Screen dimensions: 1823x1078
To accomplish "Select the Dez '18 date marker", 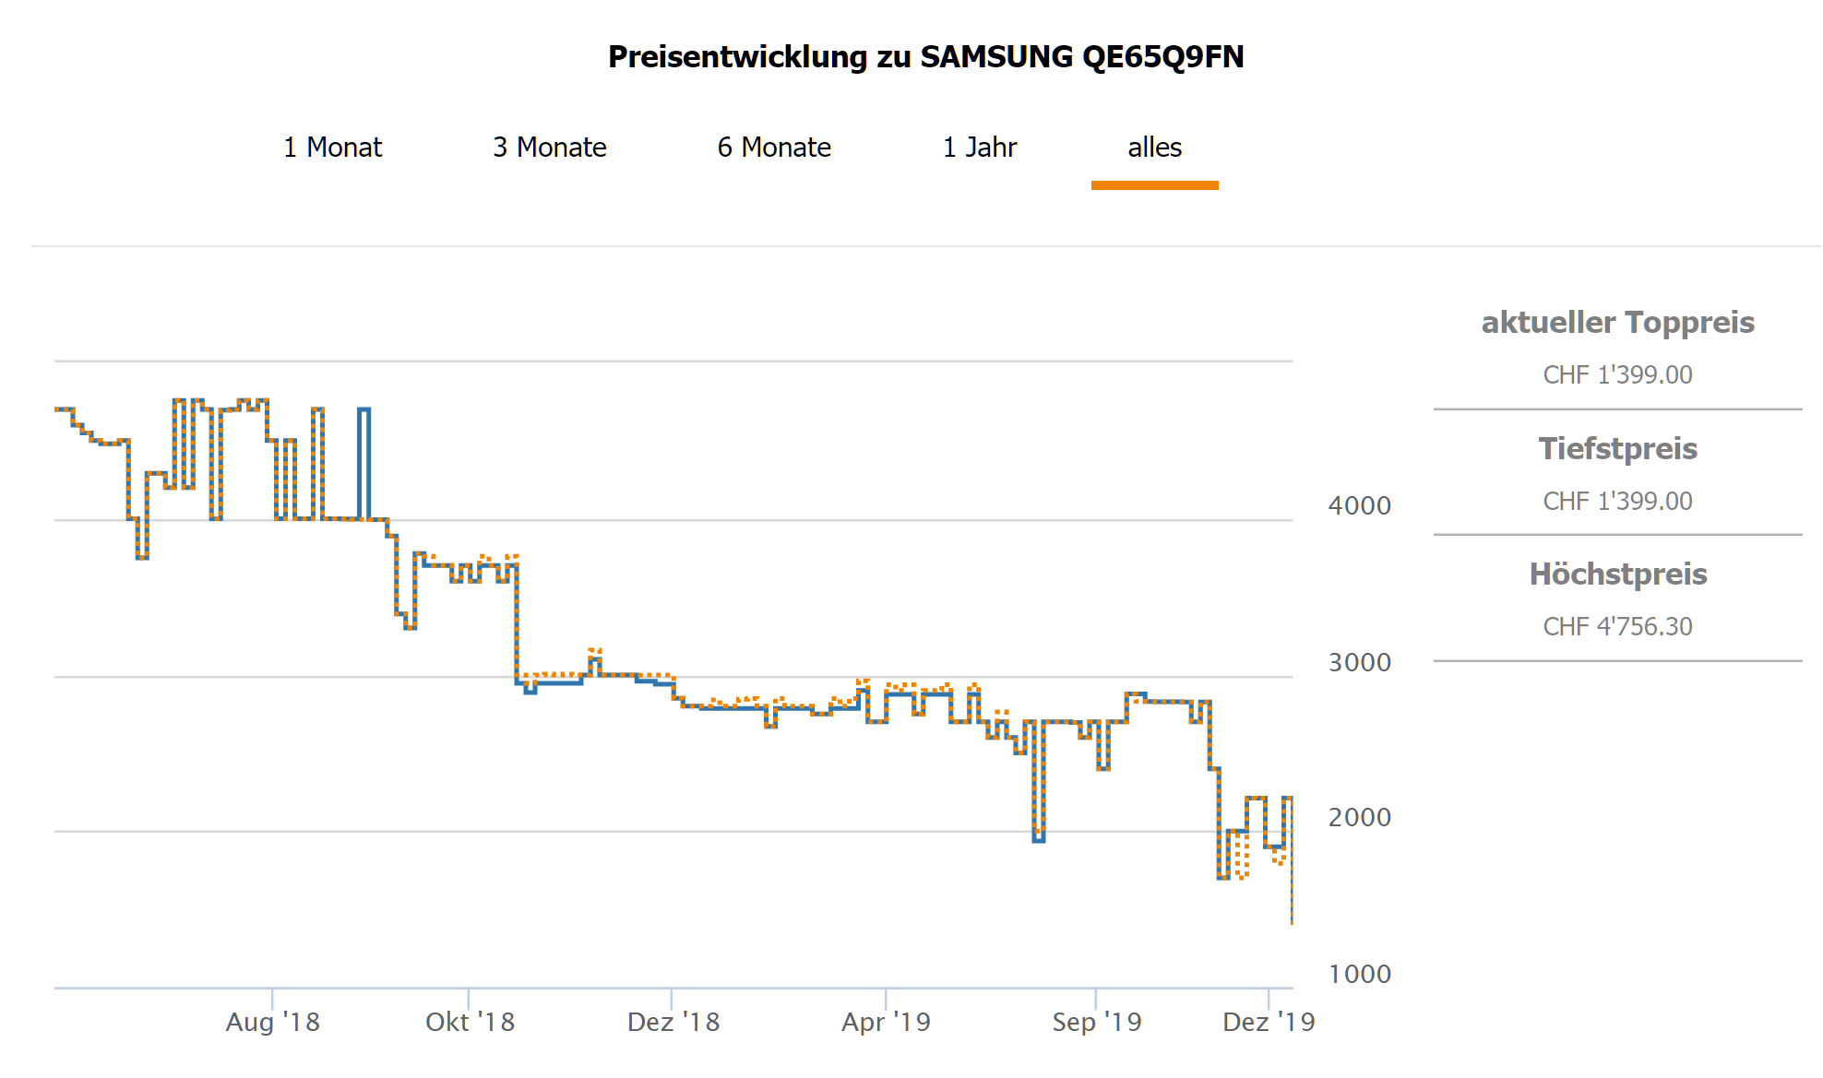I will [x=673, y=1022].
